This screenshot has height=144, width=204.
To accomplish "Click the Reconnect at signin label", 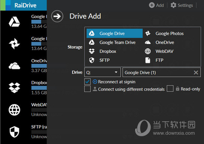I will click(x=117, y=82).
